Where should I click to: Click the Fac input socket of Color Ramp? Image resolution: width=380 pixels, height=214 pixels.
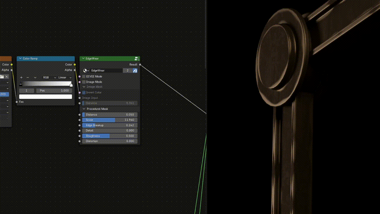click(17, 102)
